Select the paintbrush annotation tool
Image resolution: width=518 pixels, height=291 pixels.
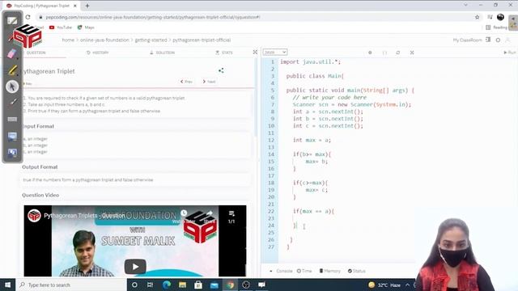click(x=12, y=103)
